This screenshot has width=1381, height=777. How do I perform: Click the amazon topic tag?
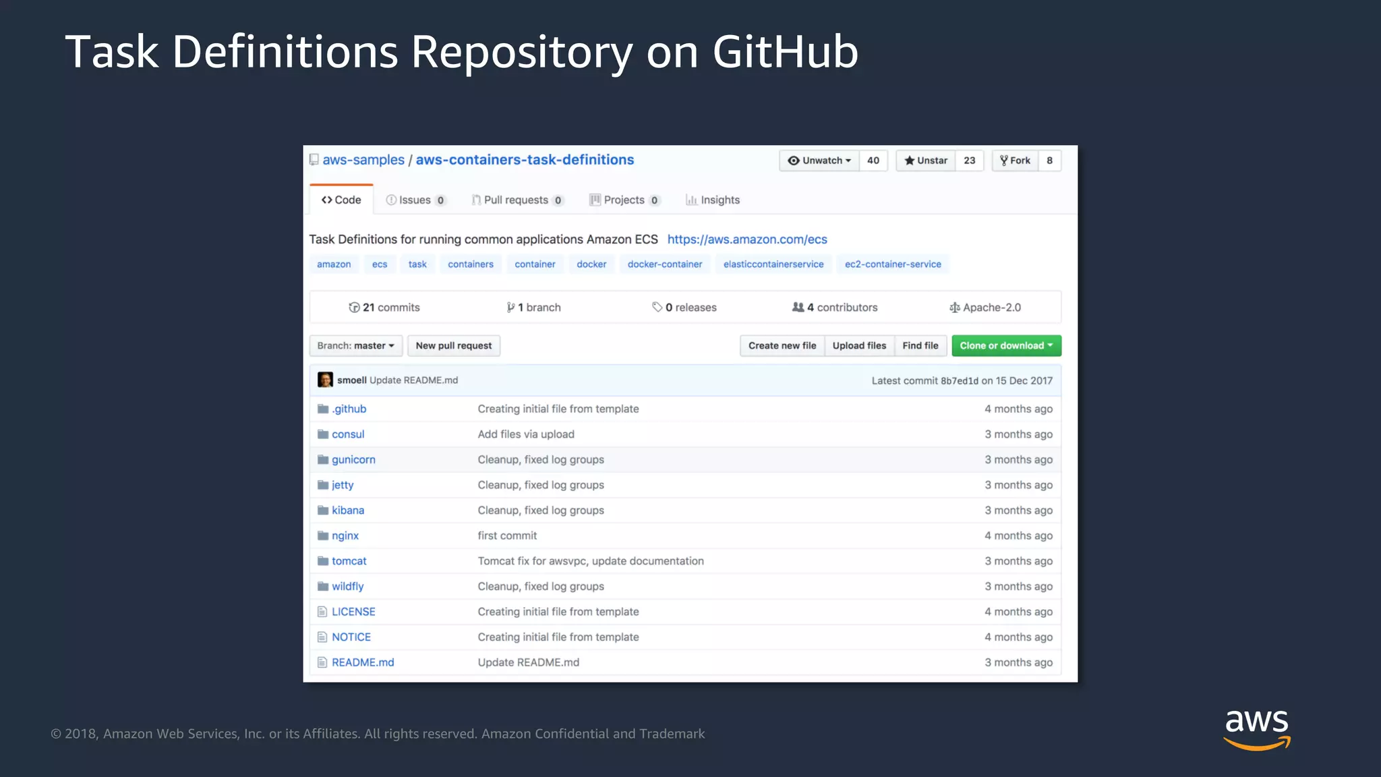coord(334,264)
